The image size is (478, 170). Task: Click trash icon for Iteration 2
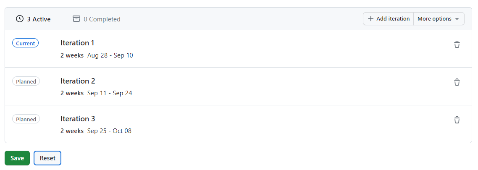click(457, 82)
